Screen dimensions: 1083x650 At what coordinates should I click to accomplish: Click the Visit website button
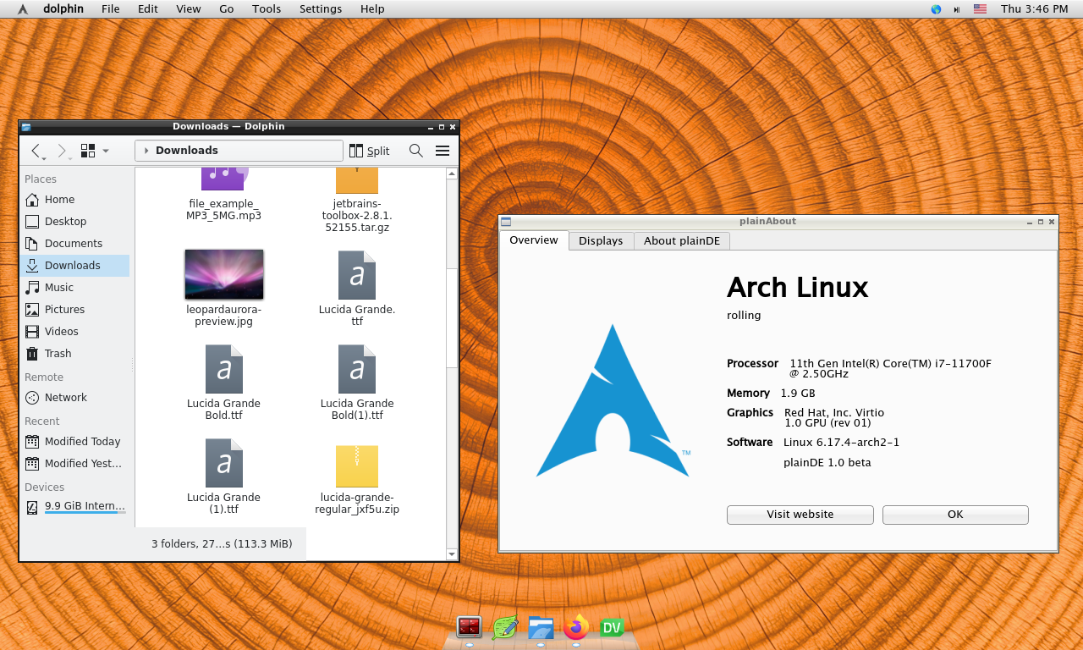(x=800, y=515)
